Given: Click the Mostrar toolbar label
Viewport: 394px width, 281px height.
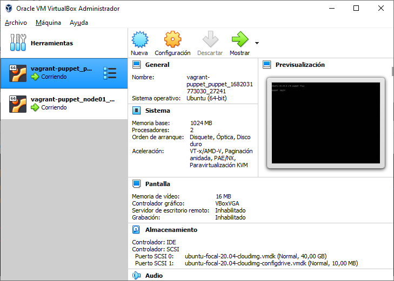Looking at the screenshot, I should pyautogui.click(x=240, y=53).
